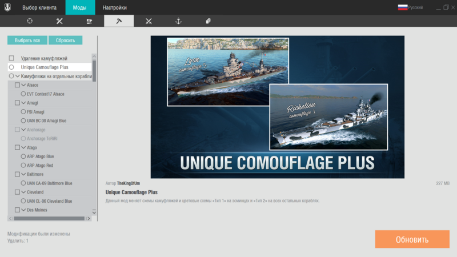
Task: Select the Unique Camouflage Plus radio button
Action: click(11, 67)
